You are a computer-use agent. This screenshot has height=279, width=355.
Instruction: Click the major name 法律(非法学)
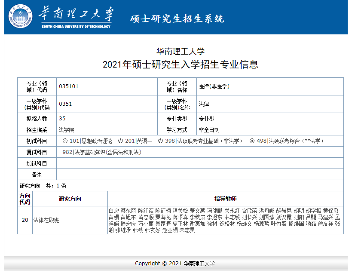coord(214,86)
